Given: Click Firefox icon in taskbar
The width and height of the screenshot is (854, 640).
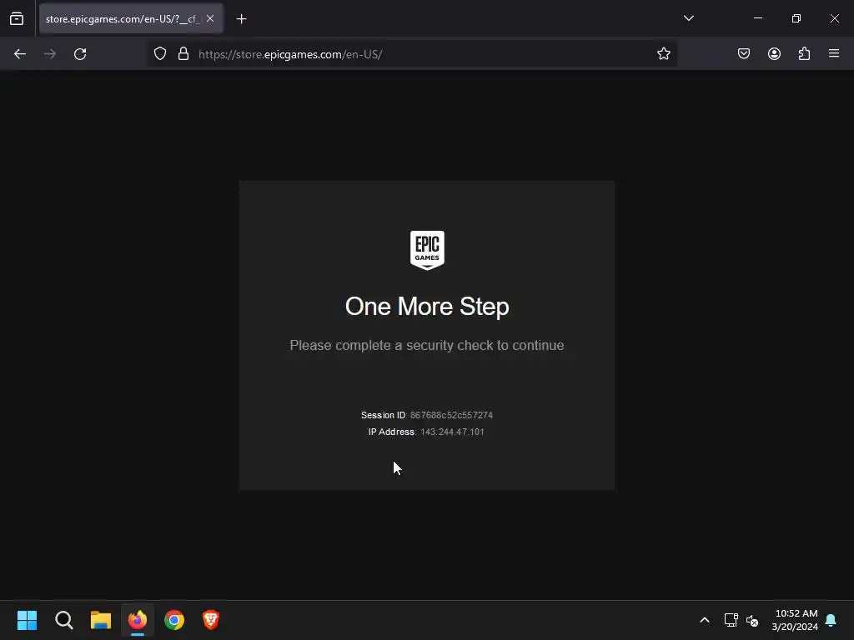Looking at the screenshot, I should pyautogui.click(x=138, y=620).
